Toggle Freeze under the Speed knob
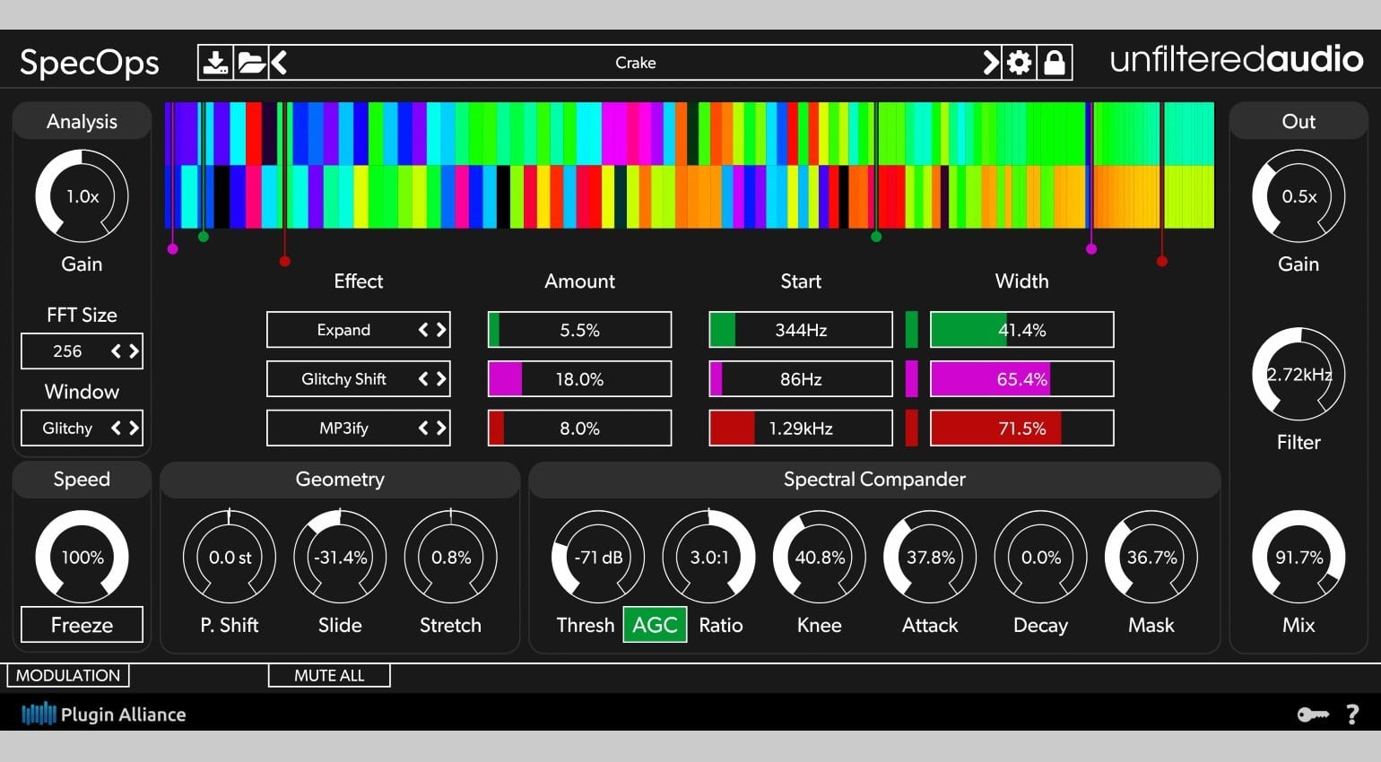Image resolution: width=1381 pixels, height=762 pixels. (x=82, y=625)
